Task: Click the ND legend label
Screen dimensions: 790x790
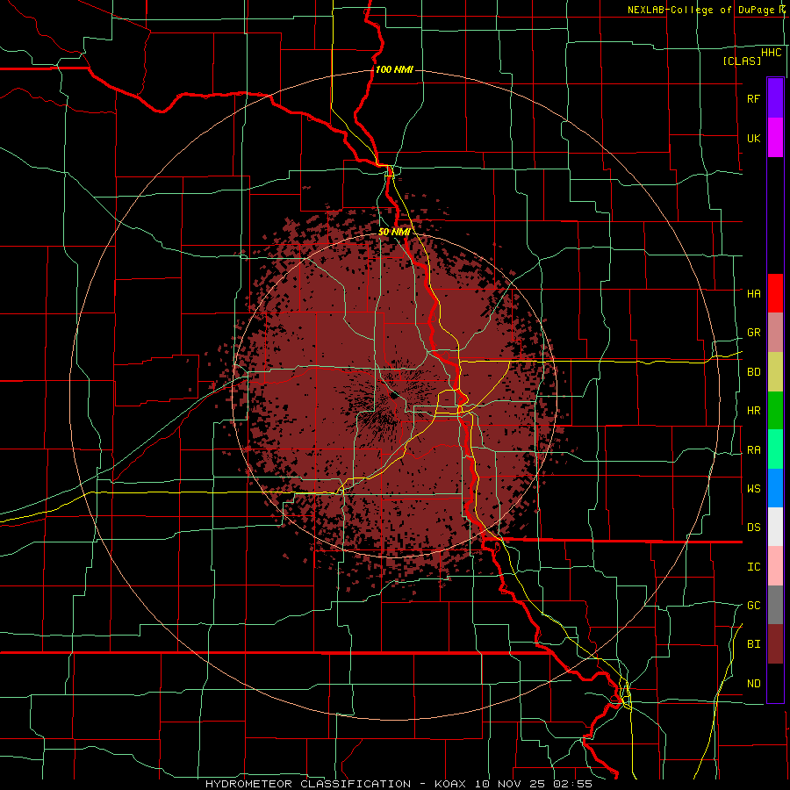Action: pos(753,683)
